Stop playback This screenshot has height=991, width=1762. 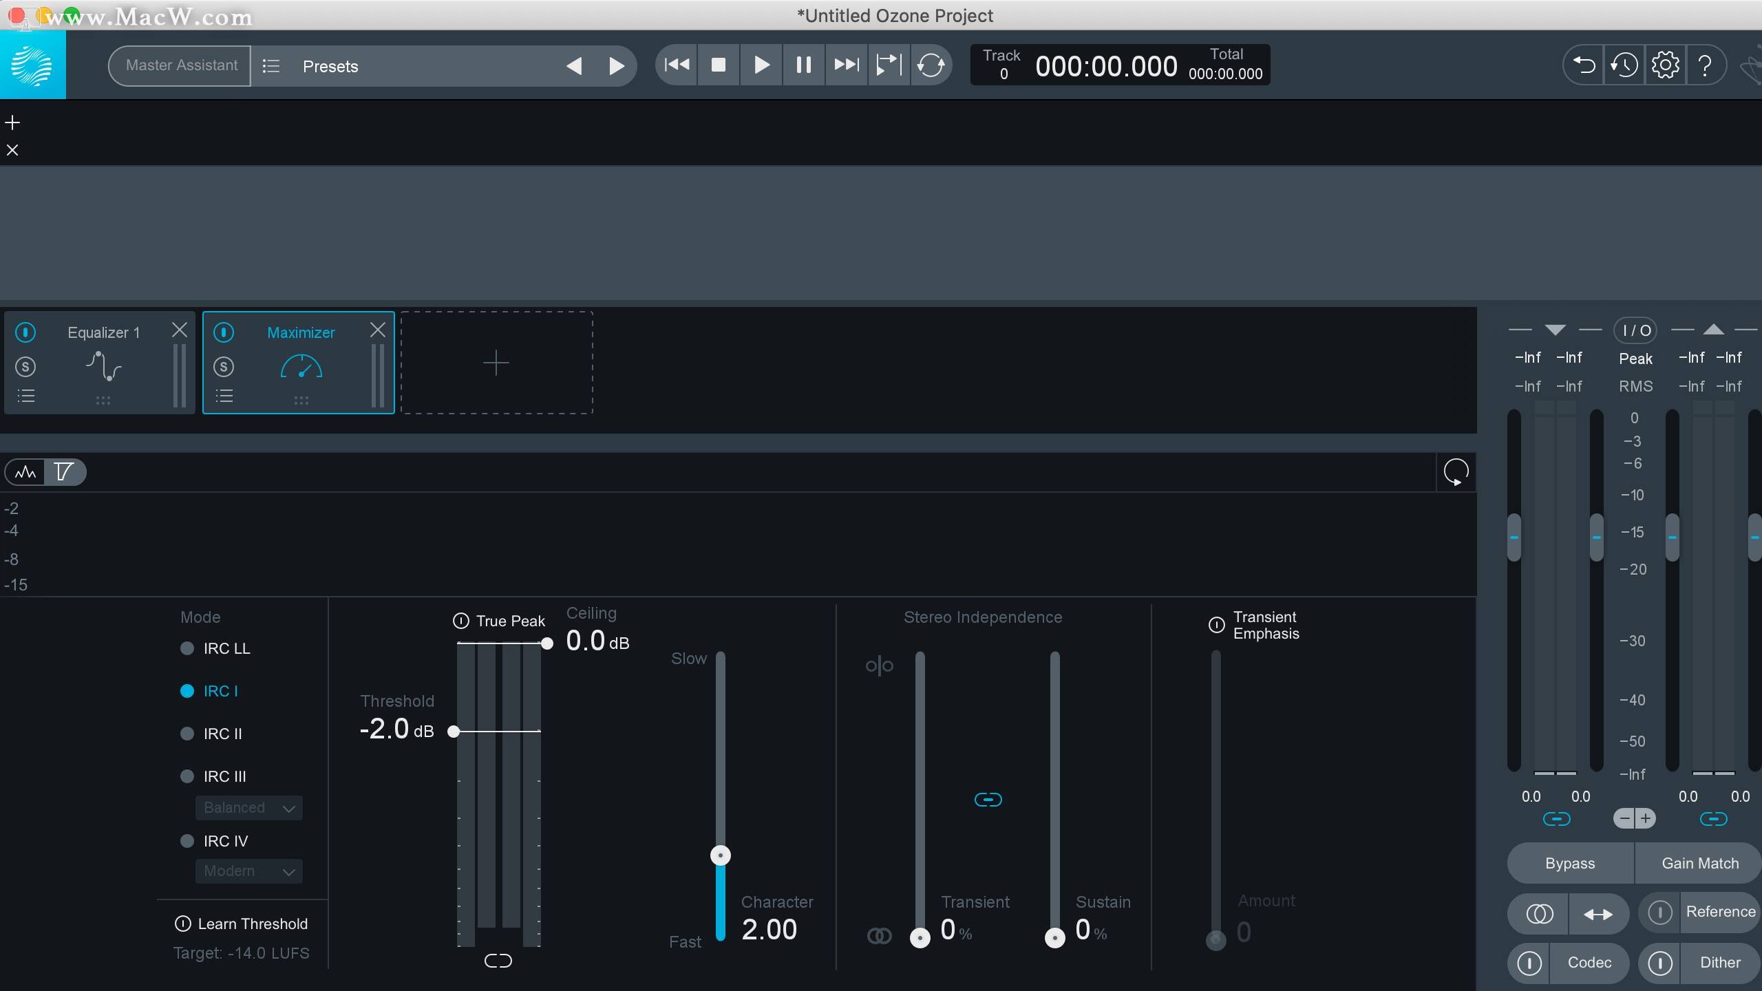coord(719,65)
